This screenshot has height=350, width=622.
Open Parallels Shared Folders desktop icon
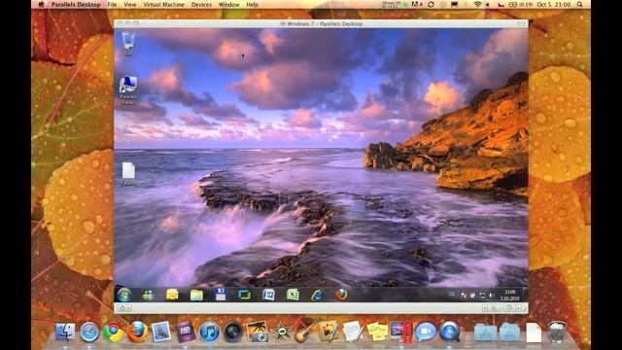(x=128, y=90)
